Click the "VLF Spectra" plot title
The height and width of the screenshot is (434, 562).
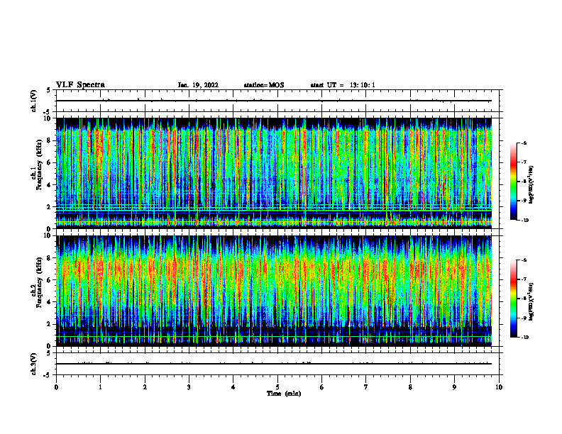click(80, 85)
